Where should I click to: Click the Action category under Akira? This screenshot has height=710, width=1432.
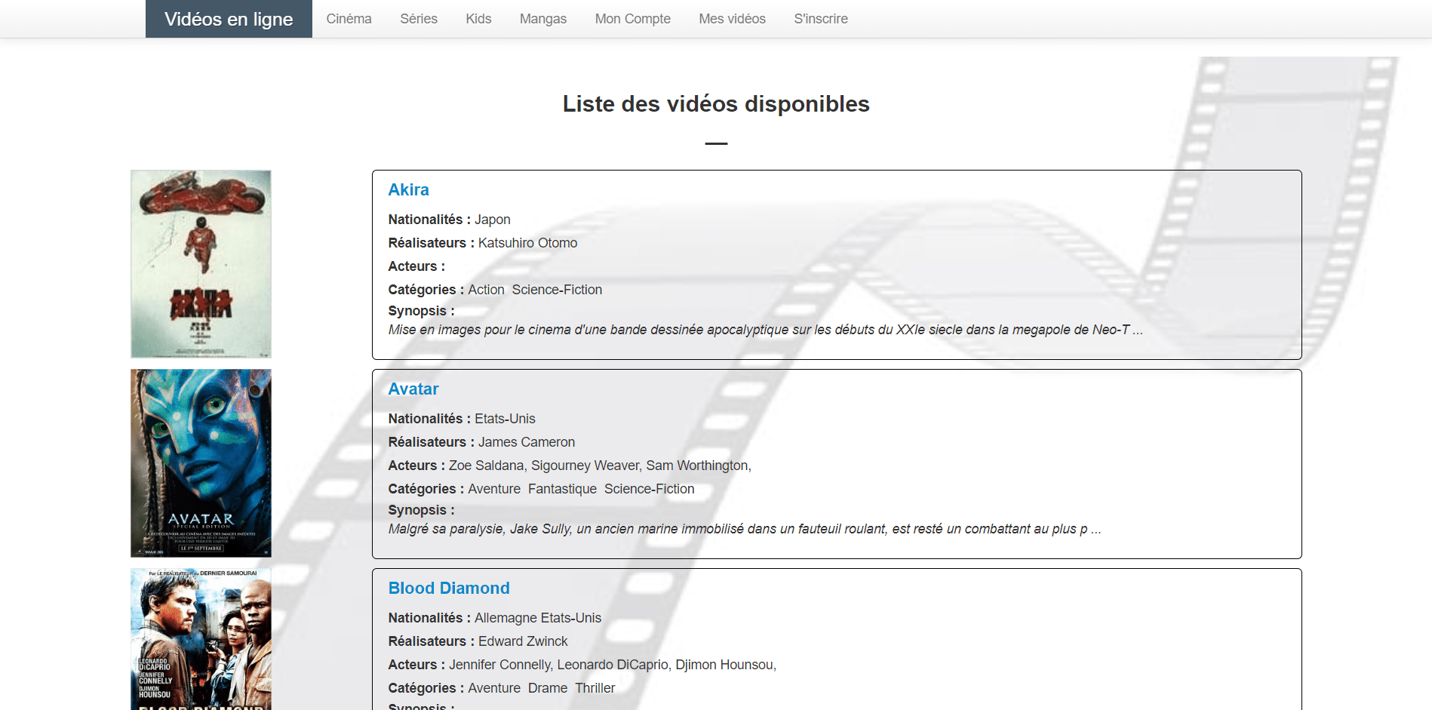486,290
